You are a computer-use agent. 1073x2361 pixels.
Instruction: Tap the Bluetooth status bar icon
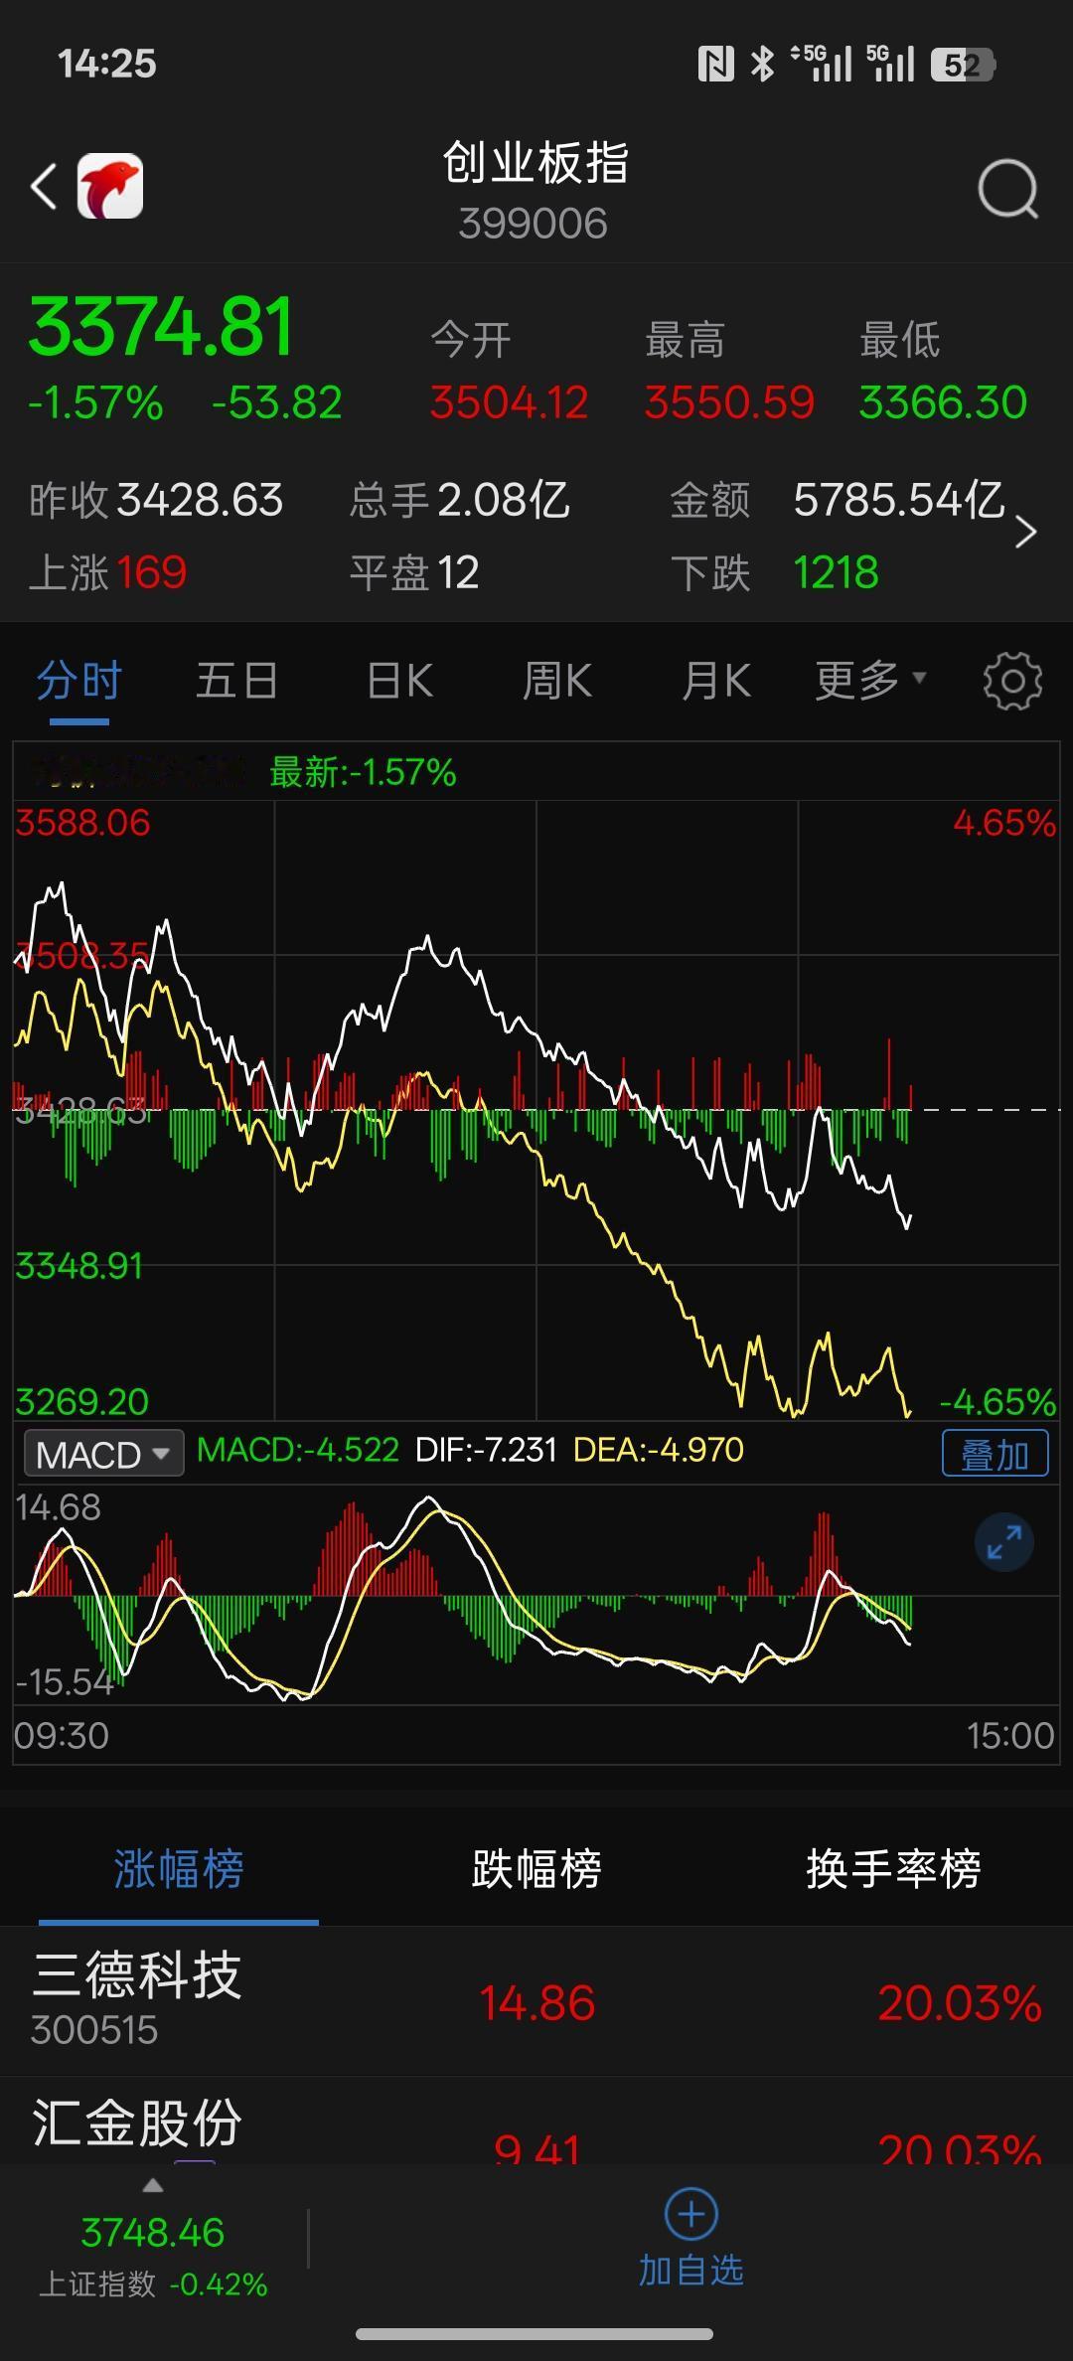pos(762,65)
